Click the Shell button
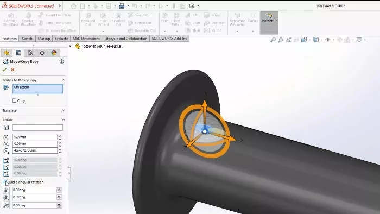The width and height of the screenshot is (380, 214). point(193,30)
